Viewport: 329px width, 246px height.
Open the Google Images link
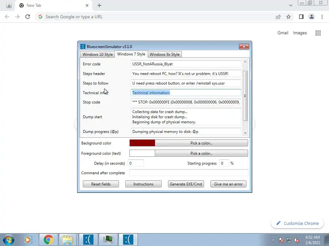pos(300,33)
